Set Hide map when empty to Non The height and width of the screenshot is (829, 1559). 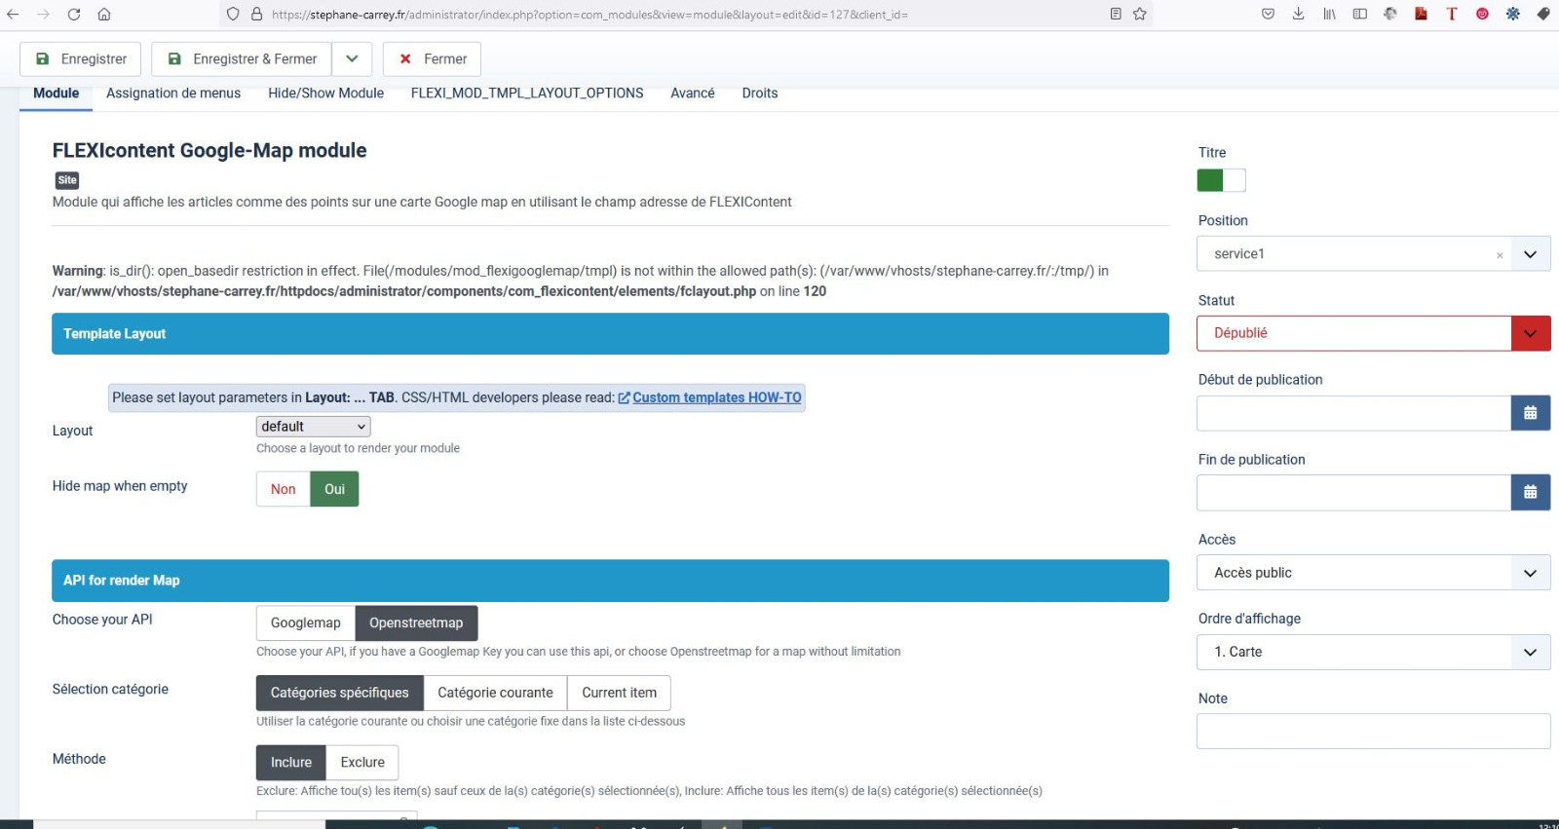pos(284,489)
